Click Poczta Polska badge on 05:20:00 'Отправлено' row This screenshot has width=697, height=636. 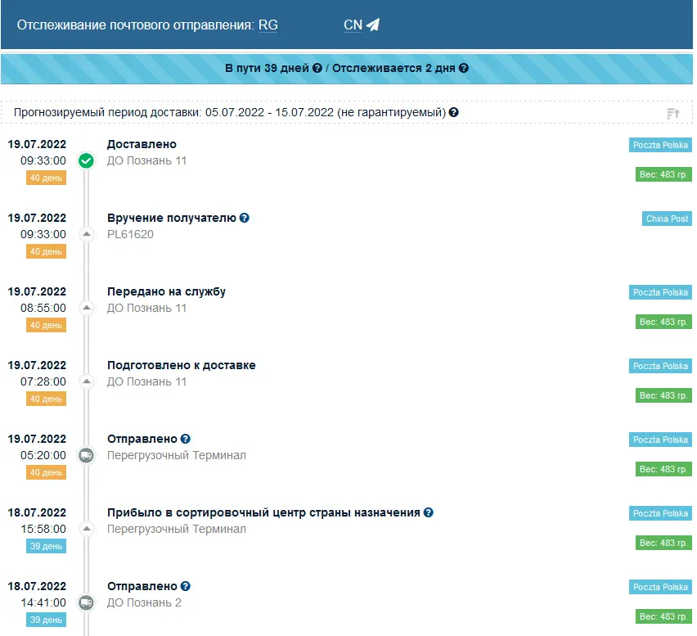[x=660, y=440]
